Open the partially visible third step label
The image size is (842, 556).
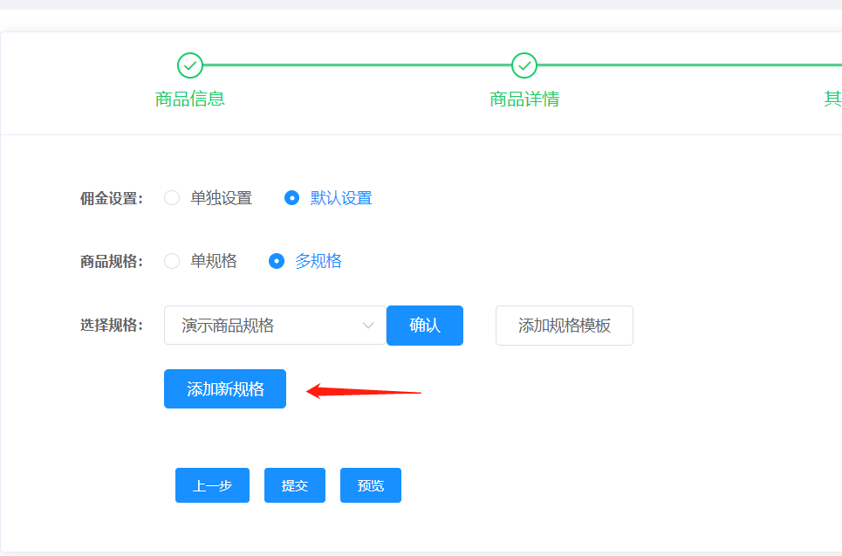tap(832, 99)
